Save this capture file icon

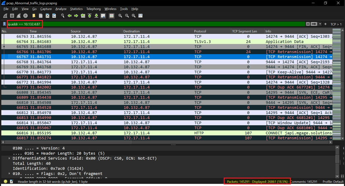[41, 16]
